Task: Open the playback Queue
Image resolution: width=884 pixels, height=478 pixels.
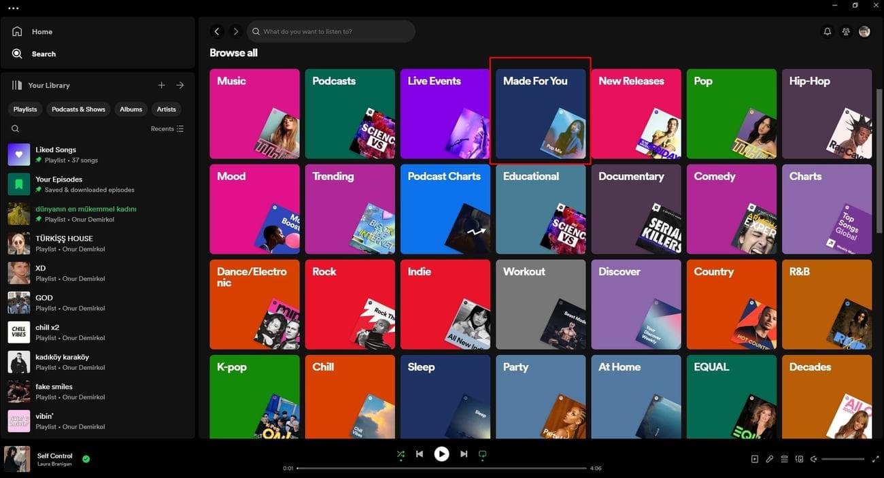Action: (784, 458)
